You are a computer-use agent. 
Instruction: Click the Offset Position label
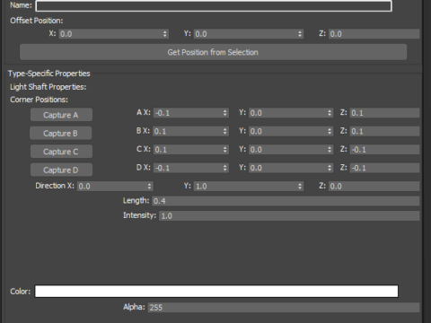coord(37,21)
